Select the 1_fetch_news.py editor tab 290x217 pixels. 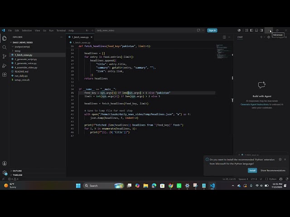80,37
